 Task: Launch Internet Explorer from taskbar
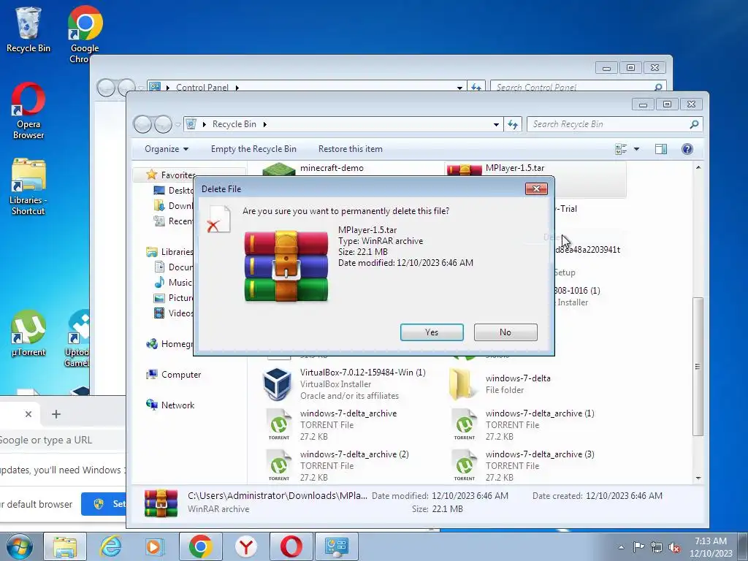(111, 546)
